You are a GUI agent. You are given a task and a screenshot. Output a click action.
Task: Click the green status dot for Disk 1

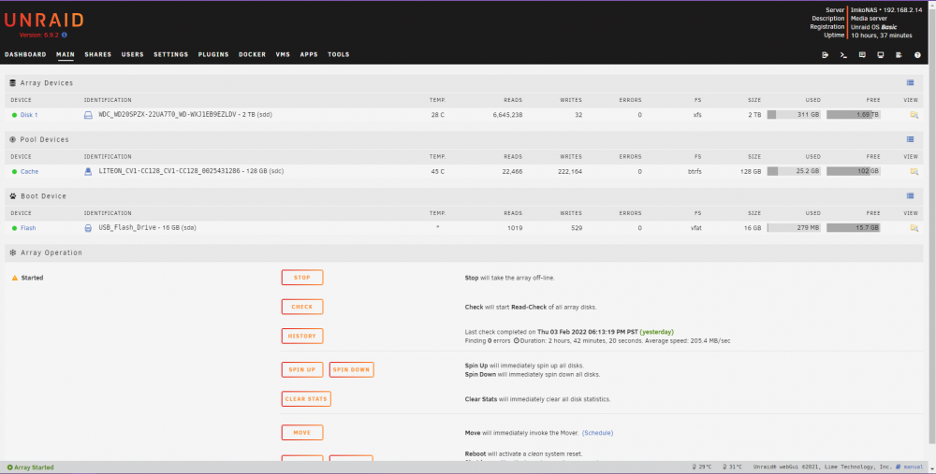point(14,115)
